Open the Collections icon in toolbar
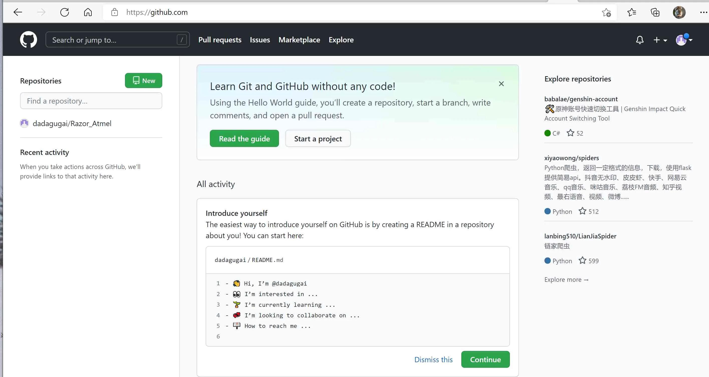 tap(655, 12)
